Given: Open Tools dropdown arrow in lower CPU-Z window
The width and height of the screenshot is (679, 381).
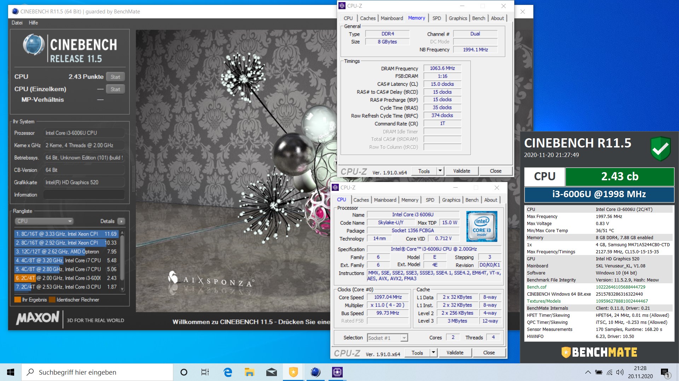Looking at the screenshot, I should tap(433, 353).
